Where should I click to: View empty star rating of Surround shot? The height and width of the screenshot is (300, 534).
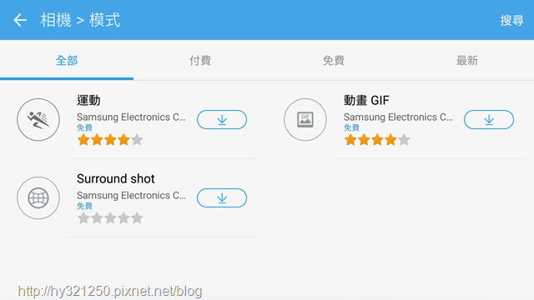(110, 218)
